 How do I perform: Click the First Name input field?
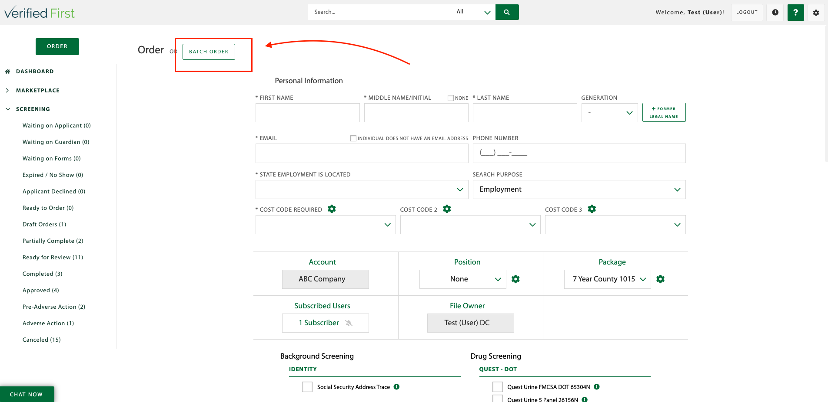pyautogui.click(x=307, y=113)
